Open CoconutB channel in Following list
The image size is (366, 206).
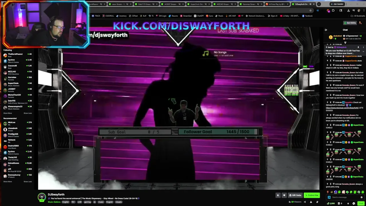(x=17, y=66)
